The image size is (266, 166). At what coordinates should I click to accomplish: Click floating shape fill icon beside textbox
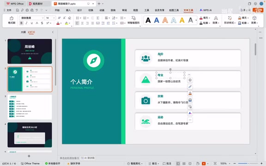click(x=190, y=93)
